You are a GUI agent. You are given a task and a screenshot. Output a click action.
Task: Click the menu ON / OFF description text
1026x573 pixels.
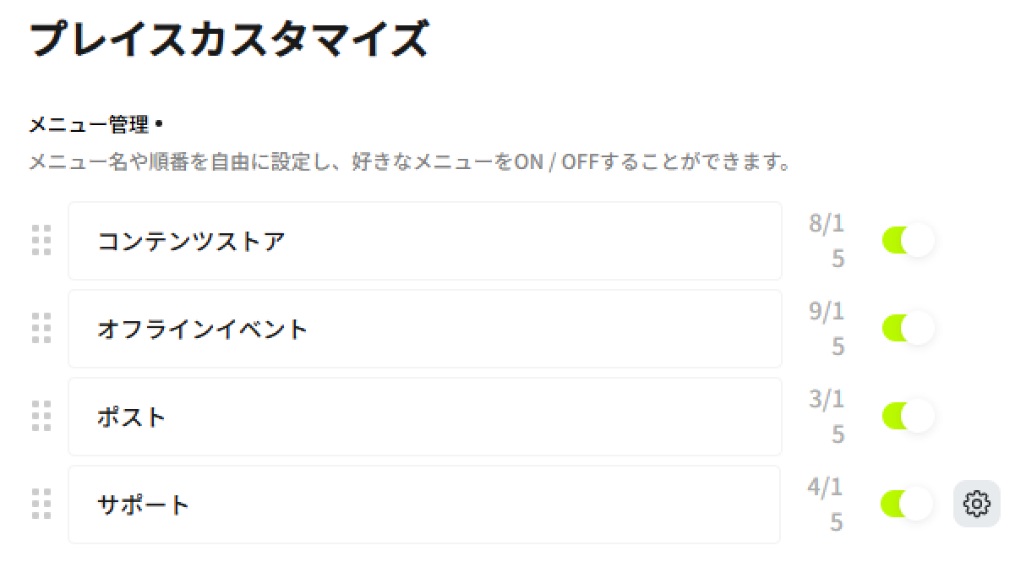[x=410, y=161]
